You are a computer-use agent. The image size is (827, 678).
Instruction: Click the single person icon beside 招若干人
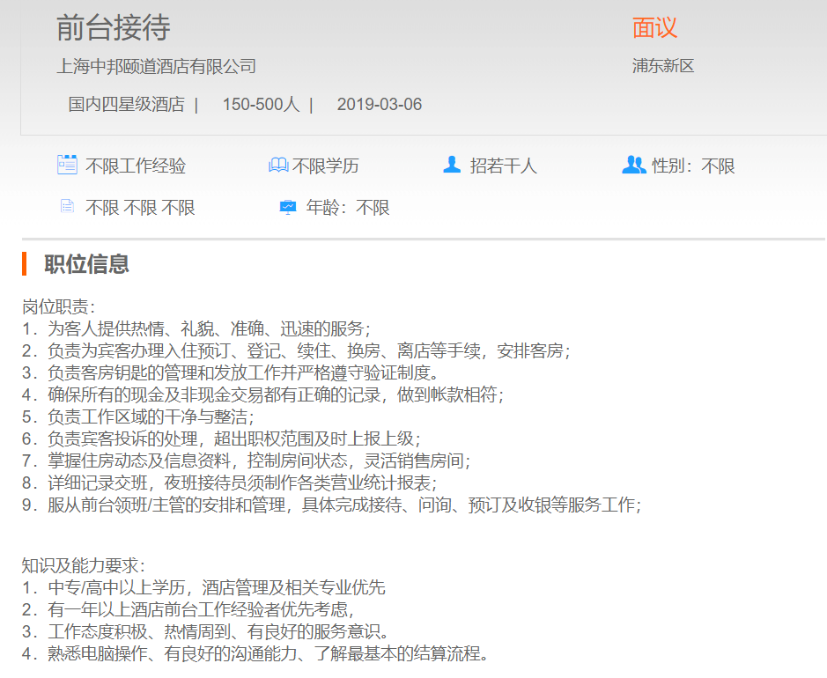452,165
